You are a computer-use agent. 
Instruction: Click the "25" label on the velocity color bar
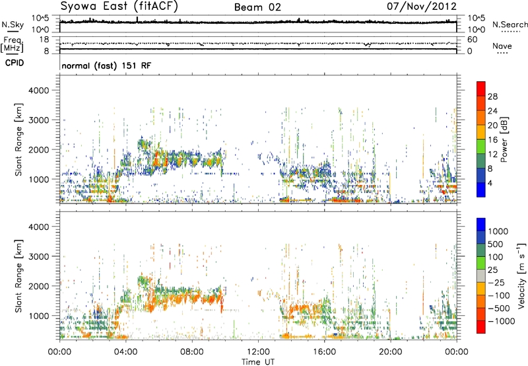(493, 270)
